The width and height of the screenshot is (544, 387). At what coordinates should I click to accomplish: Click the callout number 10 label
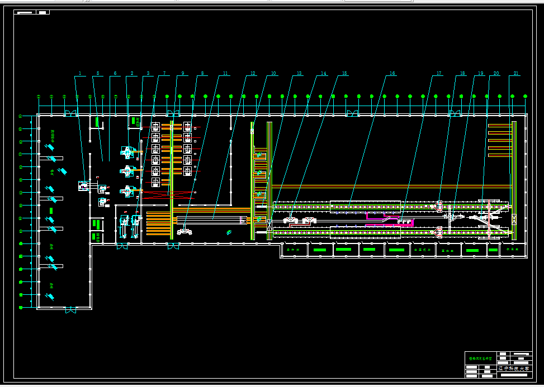[273, 74]
